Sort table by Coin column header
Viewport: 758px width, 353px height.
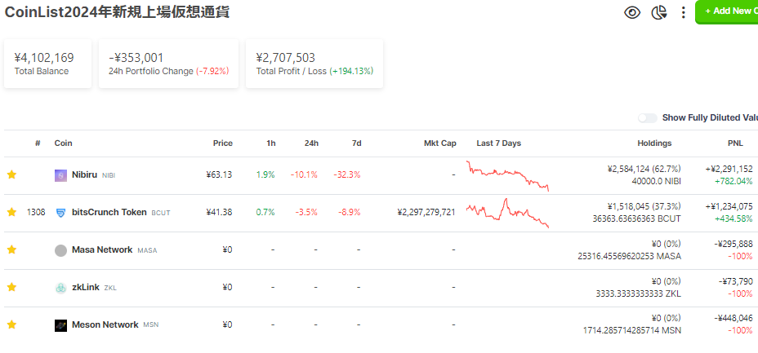coord(64,143)
